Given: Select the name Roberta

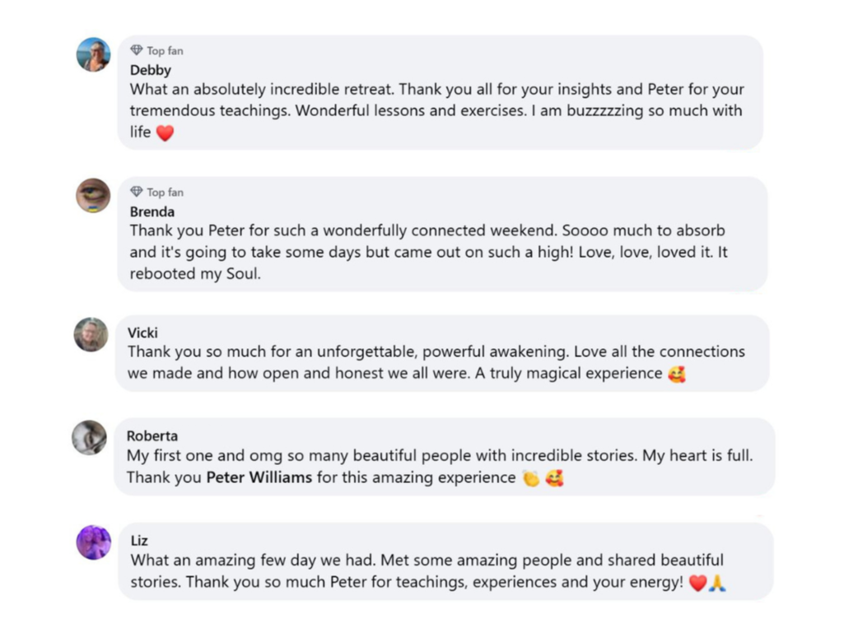Looking at the screenshot, I should [152, 435].
